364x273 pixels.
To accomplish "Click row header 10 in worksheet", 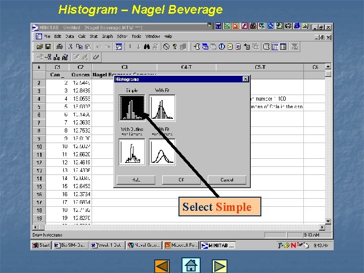I will pos(39,147).
